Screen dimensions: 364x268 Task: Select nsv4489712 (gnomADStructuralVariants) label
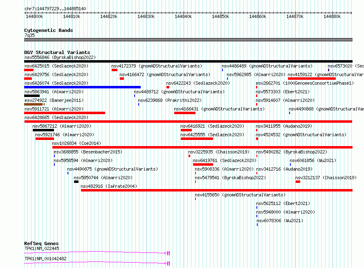pyautogui.click(x=179, y=92)
